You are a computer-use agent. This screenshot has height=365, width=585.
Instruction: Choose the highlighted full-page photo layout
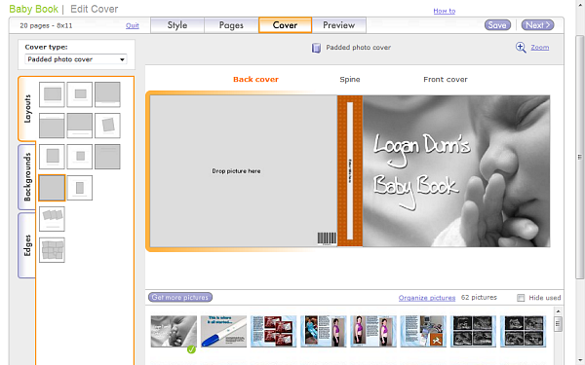pyautogui.click(x=52, y=188)
